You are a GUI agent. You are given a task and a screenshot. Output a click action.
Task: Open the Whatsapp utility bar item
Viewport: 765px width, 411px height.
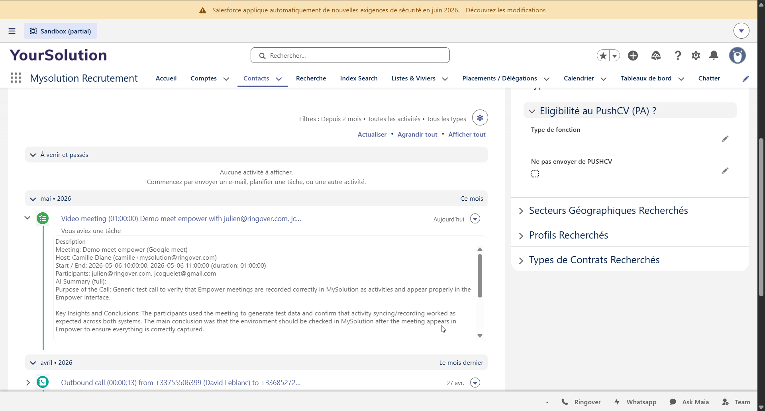635,402
